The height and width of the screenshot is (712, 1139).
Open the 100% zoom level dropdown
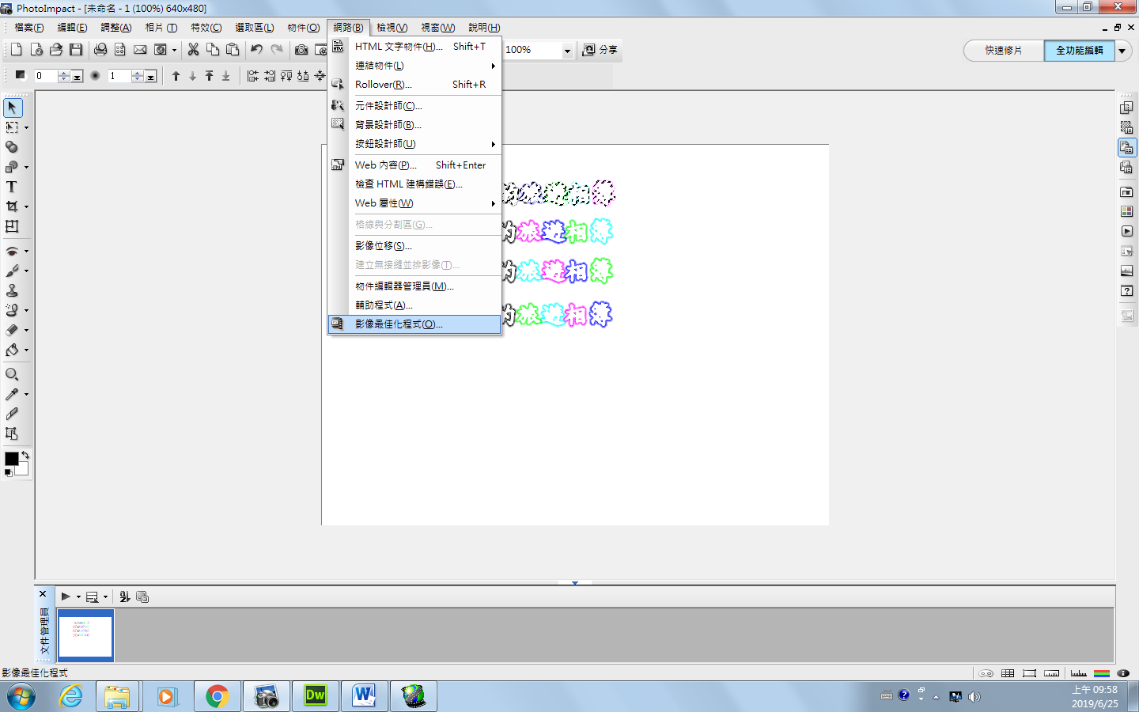[x=567, y=51]
